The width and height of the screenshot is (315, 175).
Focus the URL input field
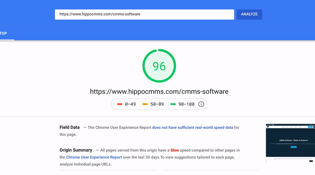click(x=145, y=14)
